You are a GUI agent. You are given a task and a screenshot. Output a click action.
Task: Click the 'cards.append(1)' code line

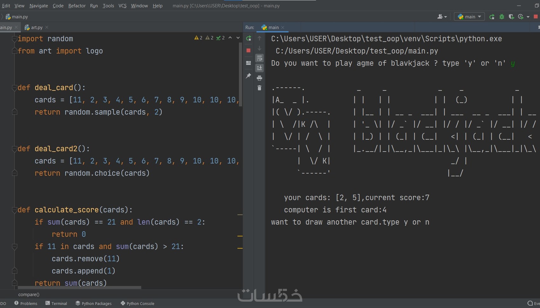pyautogui.click(x=84, y=271)
